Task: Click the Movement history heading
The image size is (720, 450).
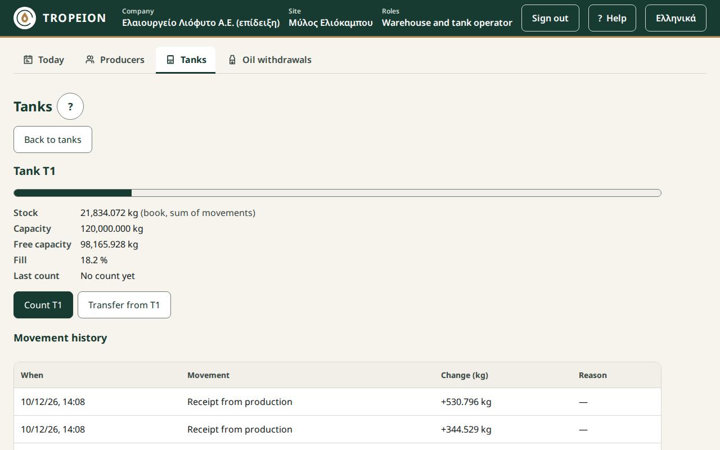Action: coord(60,338)
